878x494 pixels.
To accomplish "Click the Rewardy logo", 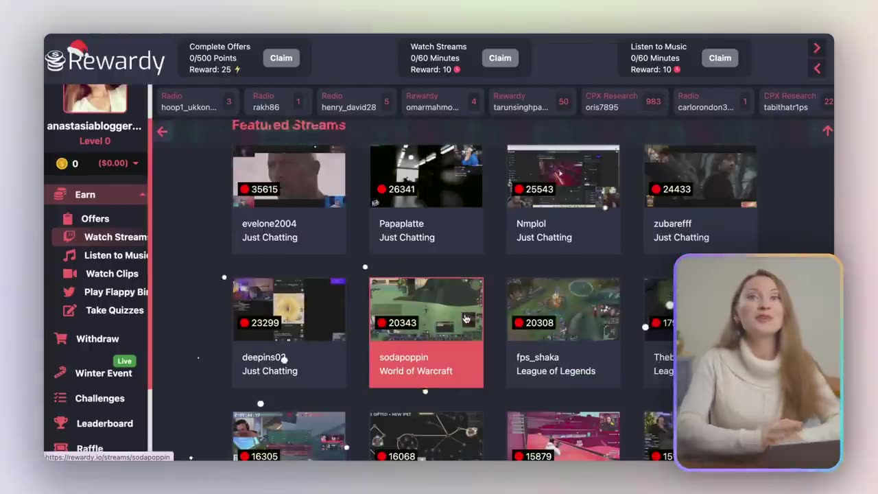I will point(105,58).
